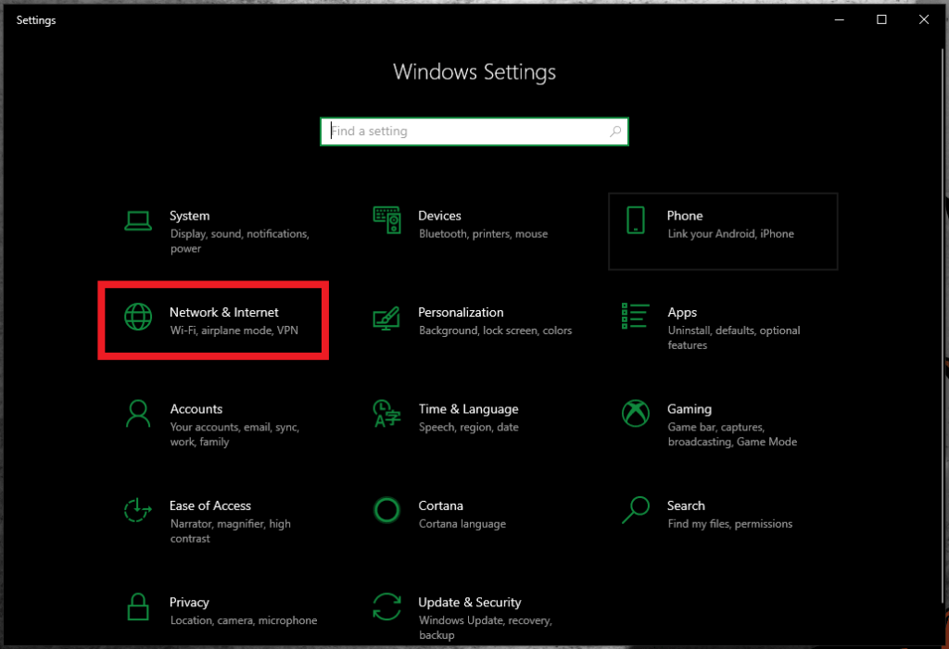Image resolution: width=949 pixels, height=649 pixels.
Task: Click 'Wi-Fi, airplane mode, VPN' description
Action: pos(234,331)
